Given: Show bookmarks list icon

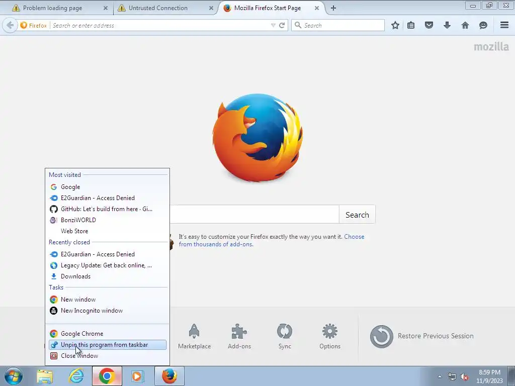Looking at the screenshot, I should point(411,25).
